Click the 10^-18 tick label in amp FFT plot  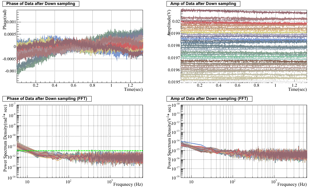(175, 178)
